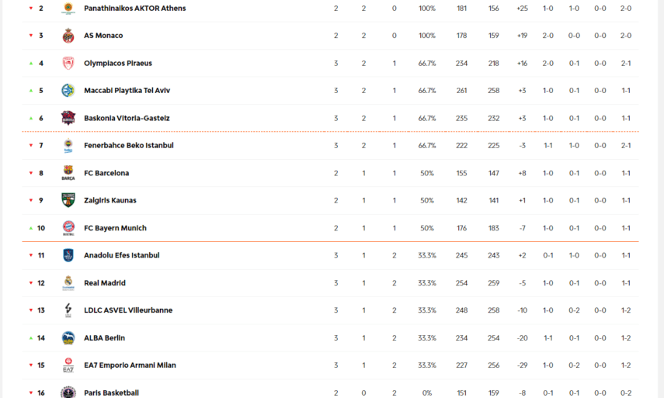Click the ALBA Berlin team logo
The width and height of the screenshot is (664, 398).
point(68,338)
